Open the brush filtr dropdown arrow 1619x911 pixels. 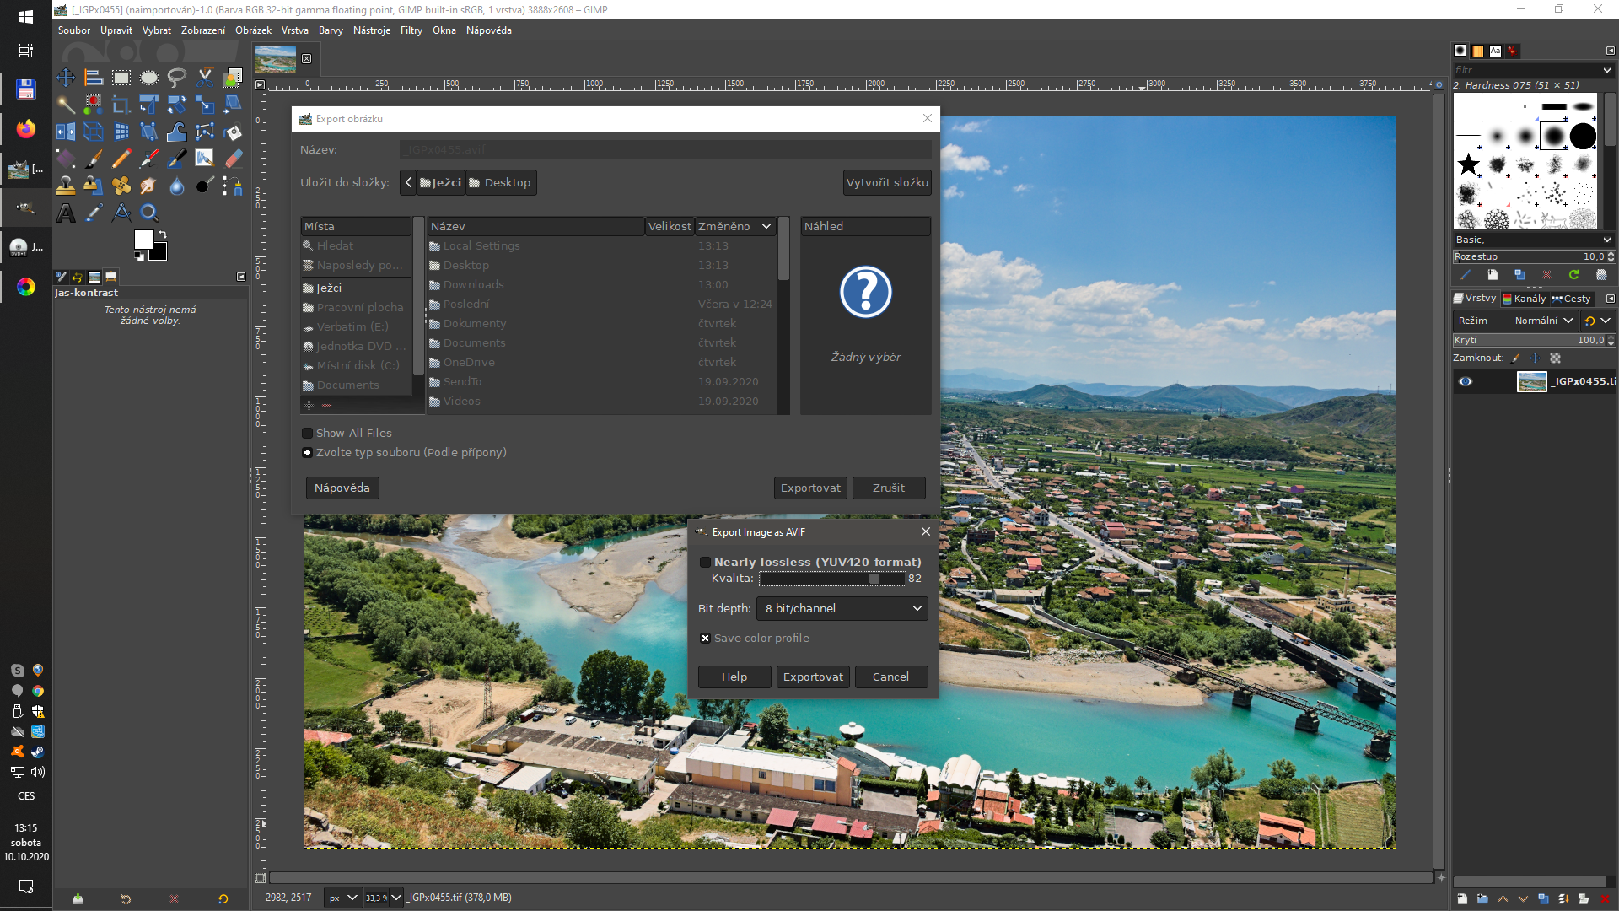pyautogui.click(x=1607, y=70)
